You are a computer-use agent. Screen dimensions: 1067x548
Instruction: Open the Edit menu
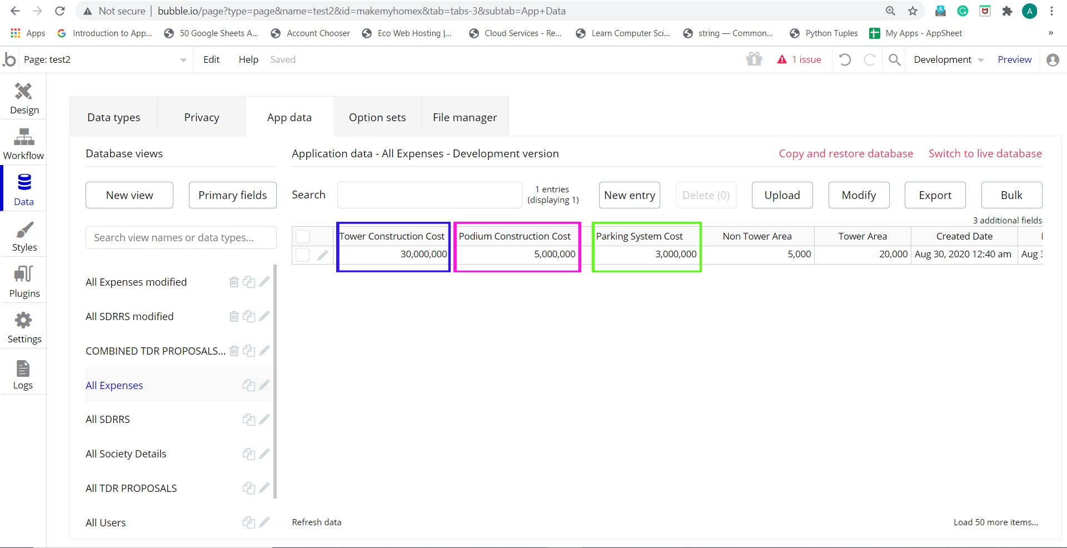click(x=211, y=59)
